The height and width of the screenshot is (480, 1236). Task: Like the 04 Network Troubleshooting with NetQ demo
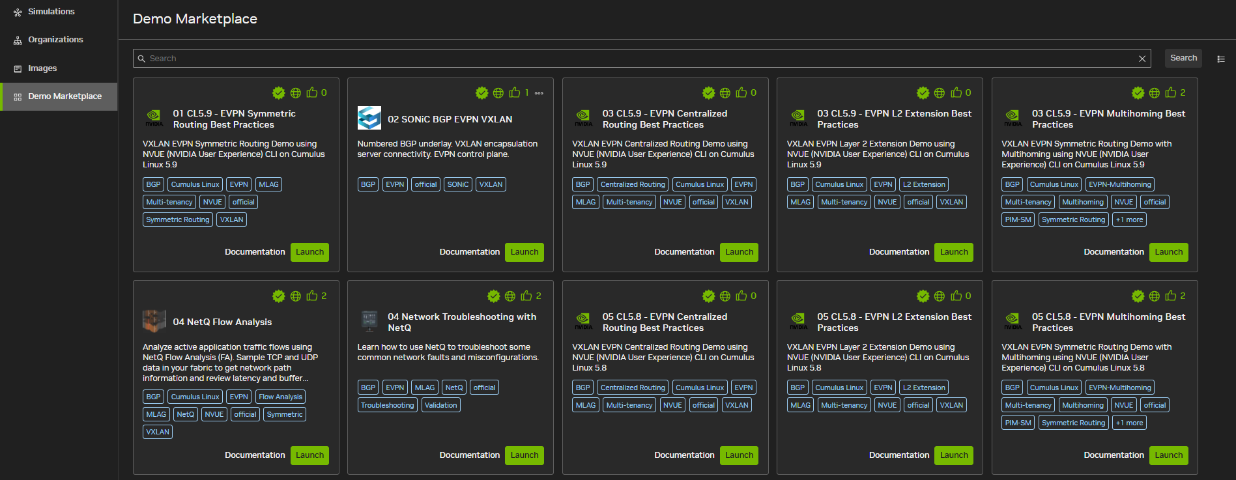click(526, 296)
